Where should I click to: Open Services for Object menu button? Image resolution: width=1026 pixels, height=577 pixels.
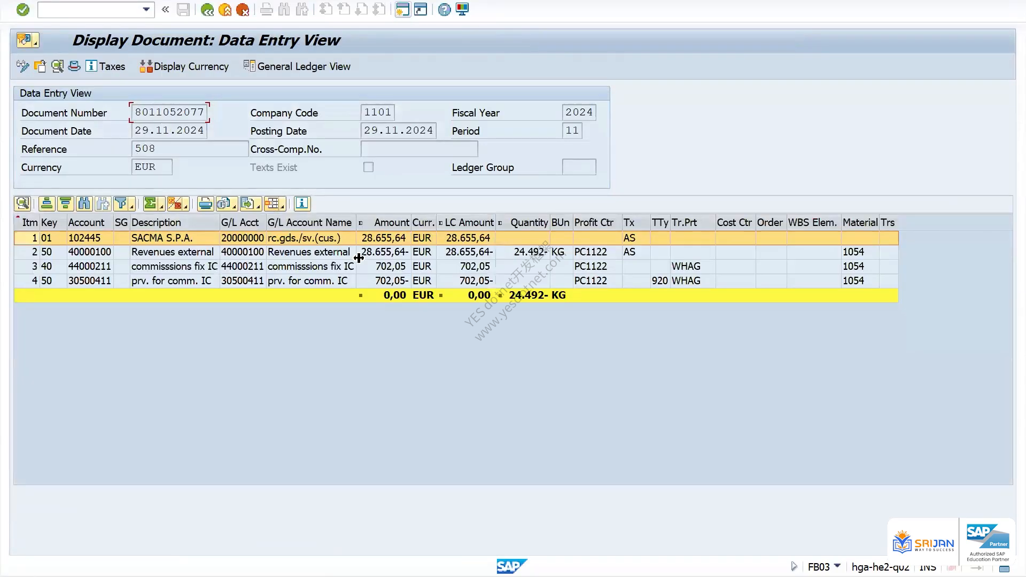pyautogui.click(x=28, y=40)
